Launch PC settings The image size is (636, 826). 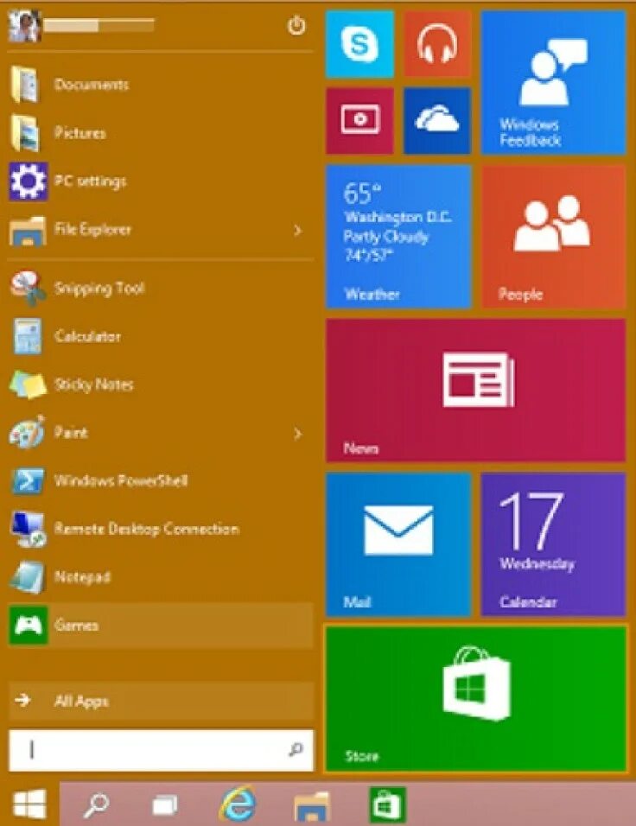pos(161,181)
